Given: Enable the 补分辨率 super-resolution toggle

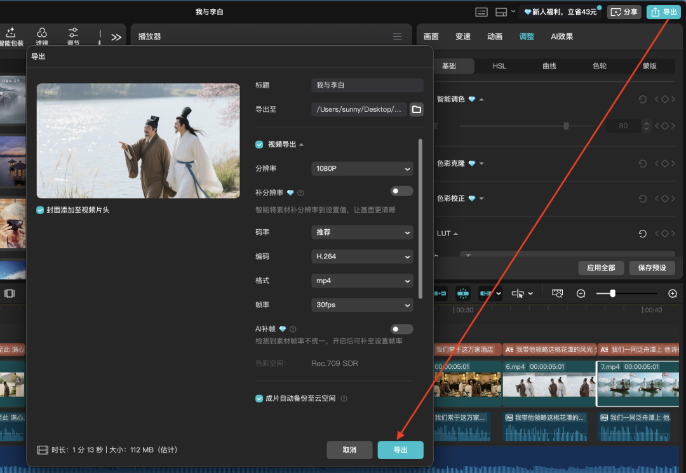Looking at the screenshot, I should pyautogui.click(x=401, y=191).
